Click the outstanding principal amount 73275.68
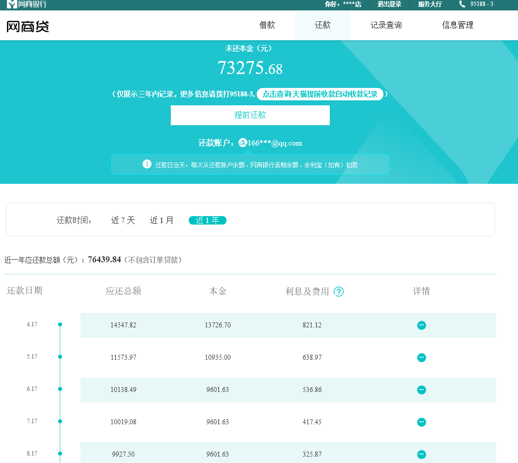This screenshot has height=463, width=518. [x=250, y=68]
